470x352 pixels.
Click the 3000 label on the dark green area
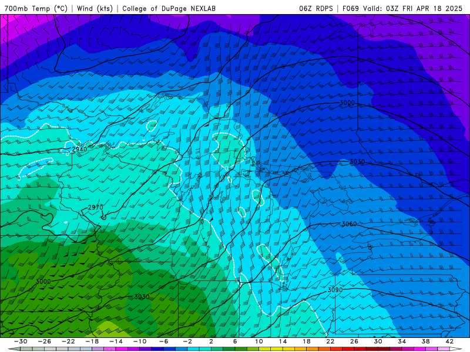43,282
